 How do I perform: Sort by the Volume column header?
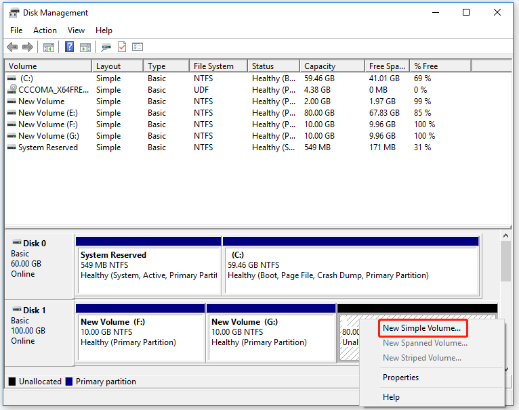48,66
